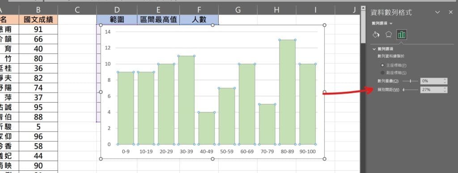458x173 pixels.
Task: Click the 40-49 chart bar
Action: pos(207,128)
